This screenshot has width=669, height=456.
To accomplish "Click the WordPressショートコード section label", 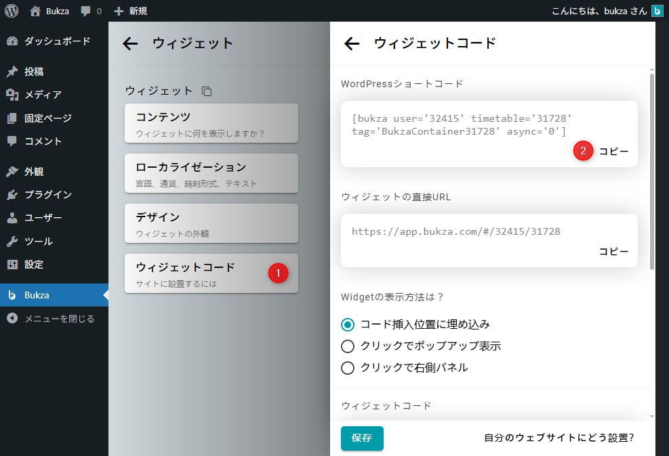I will [x=402, y=84].
